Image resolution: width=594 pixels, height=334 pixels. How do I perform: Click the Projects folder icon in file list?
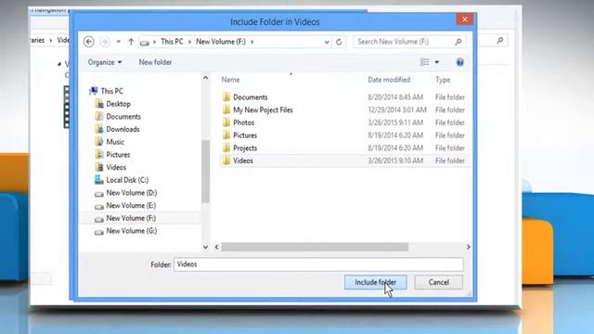tap(226, 148)
